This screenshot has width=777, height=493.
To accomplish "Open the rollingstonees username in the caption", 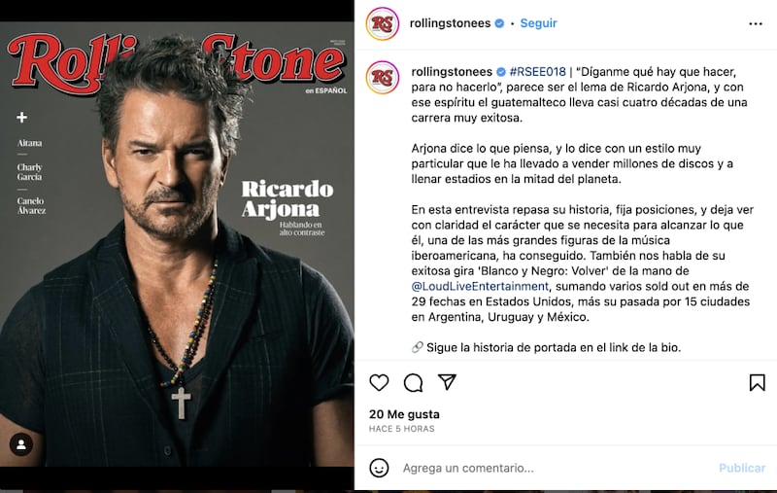I will click(452, 71).
